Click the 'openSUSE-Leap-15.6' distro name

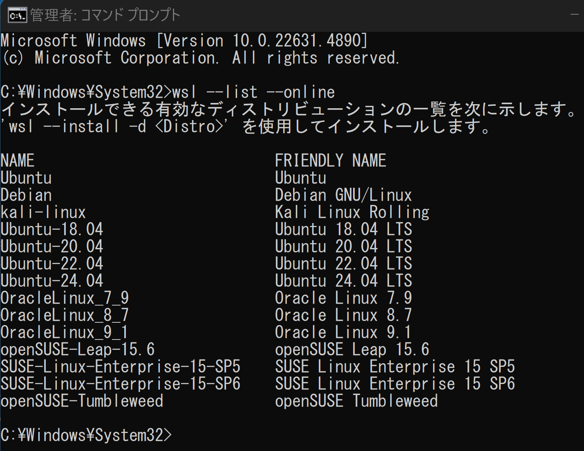78,349
